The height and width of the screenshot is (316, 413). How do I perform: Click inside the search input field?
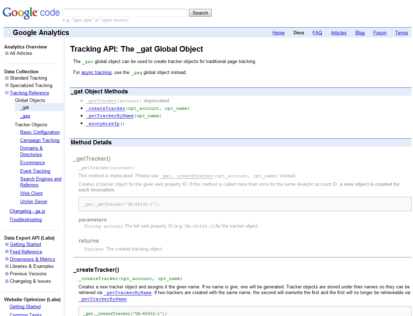124,12
